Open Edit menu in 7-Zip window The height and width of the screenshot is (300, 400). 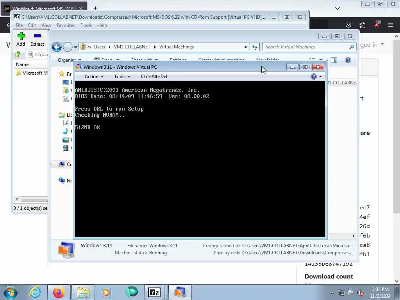(32, 25)
